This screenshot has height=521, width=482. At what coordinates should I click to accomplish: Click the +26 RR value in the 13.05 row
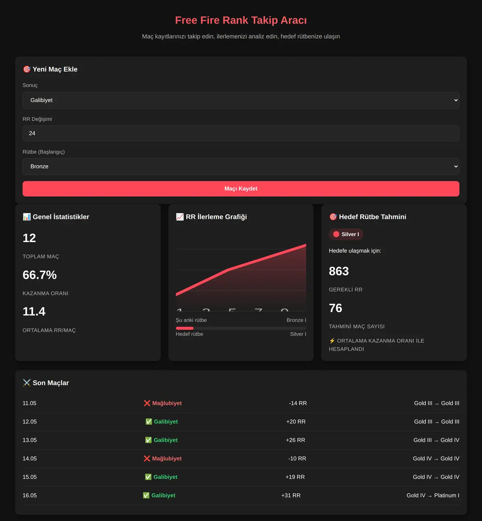(296, 440)
